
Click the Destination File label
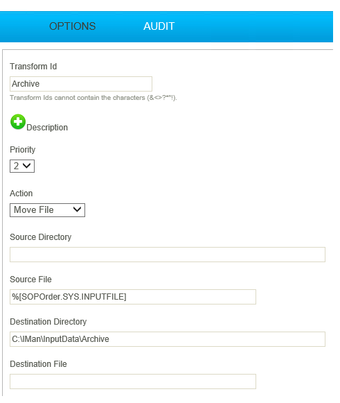(x=38, y=364)
